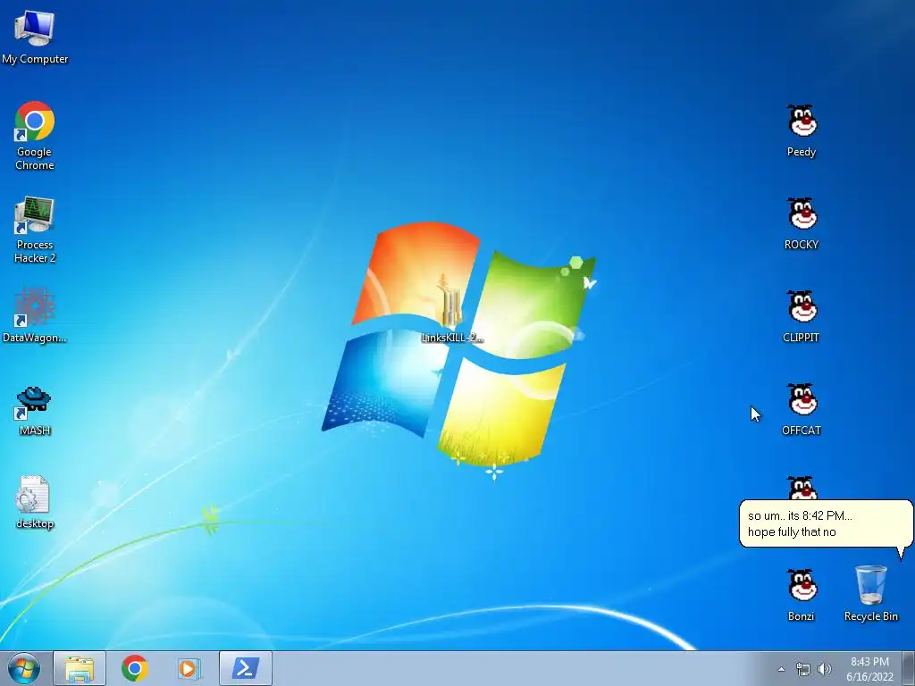Open Windows Explorer from the taskbar
This screenshot has height=686, width=915.
pyautogui.click(x=80, y=668)
